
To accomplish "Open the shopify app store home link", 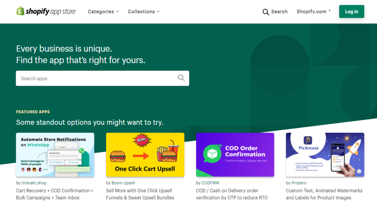I will coord(46,11).
